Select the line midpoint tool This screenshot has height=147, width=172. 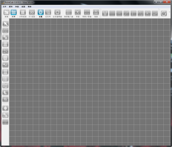coord(119,13)
